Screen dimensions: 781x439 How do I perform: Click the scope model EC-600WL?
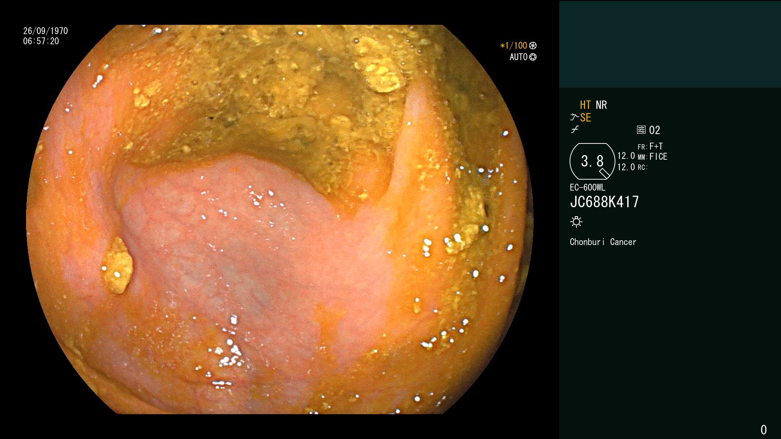click(587, 188)
